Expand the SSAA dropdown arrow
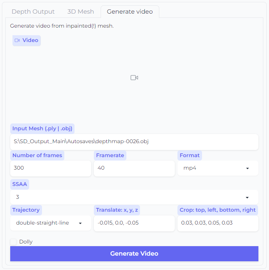 (x=247, y=197)
